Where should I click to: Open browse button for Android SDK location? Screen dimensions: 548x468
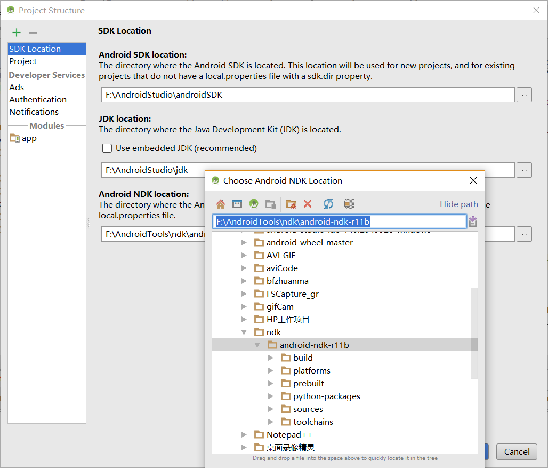(524, 95)
